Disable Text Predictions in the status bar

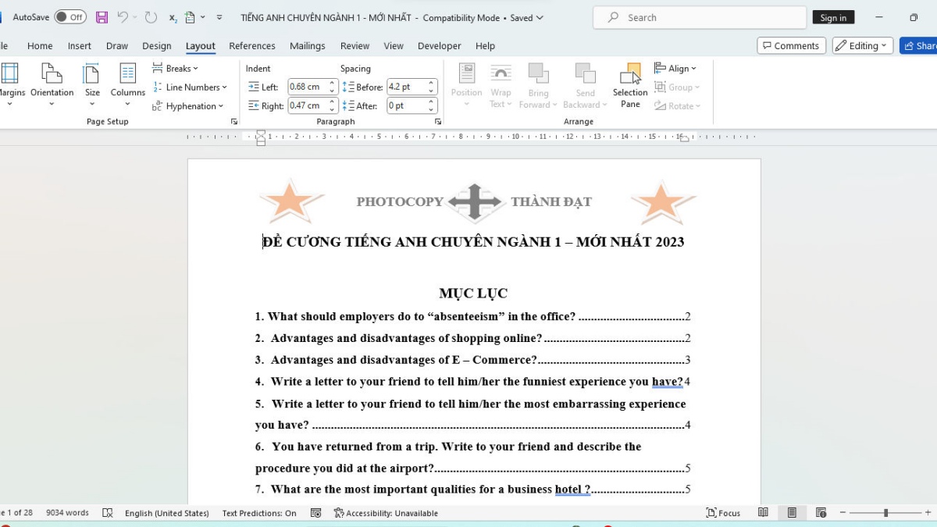coord(258,513)
